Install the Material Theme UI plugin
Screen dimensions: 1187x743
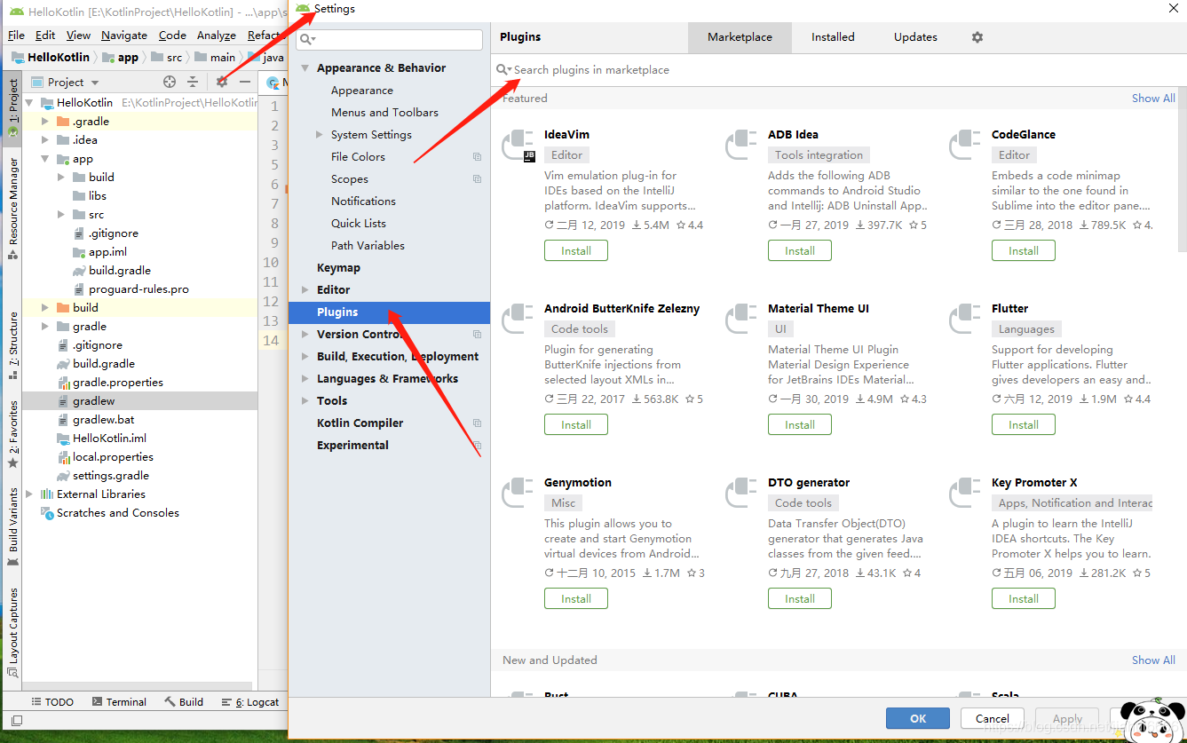tap(800, 425)
